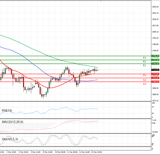Click the 1817.00 price axis value
This screenshot has width=160, height=155.
click(155, 25)
